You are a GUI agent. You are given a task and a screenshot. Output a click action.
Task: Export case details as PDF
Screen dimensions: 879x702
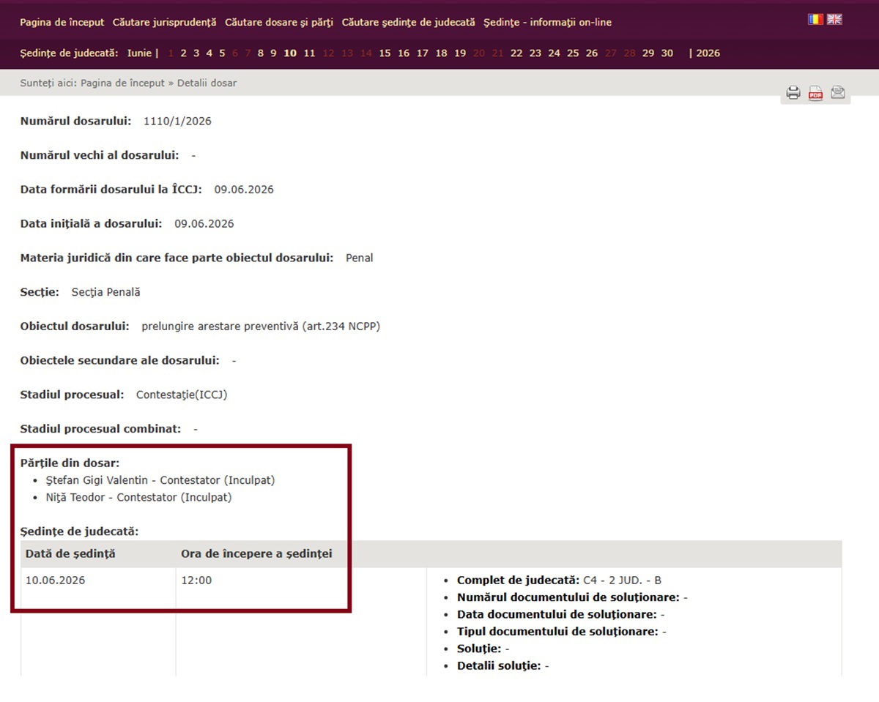pos(815,93)
